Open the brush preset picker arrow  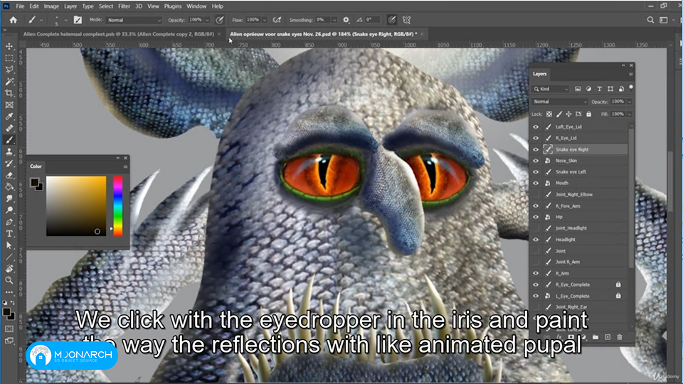[65, 20]
